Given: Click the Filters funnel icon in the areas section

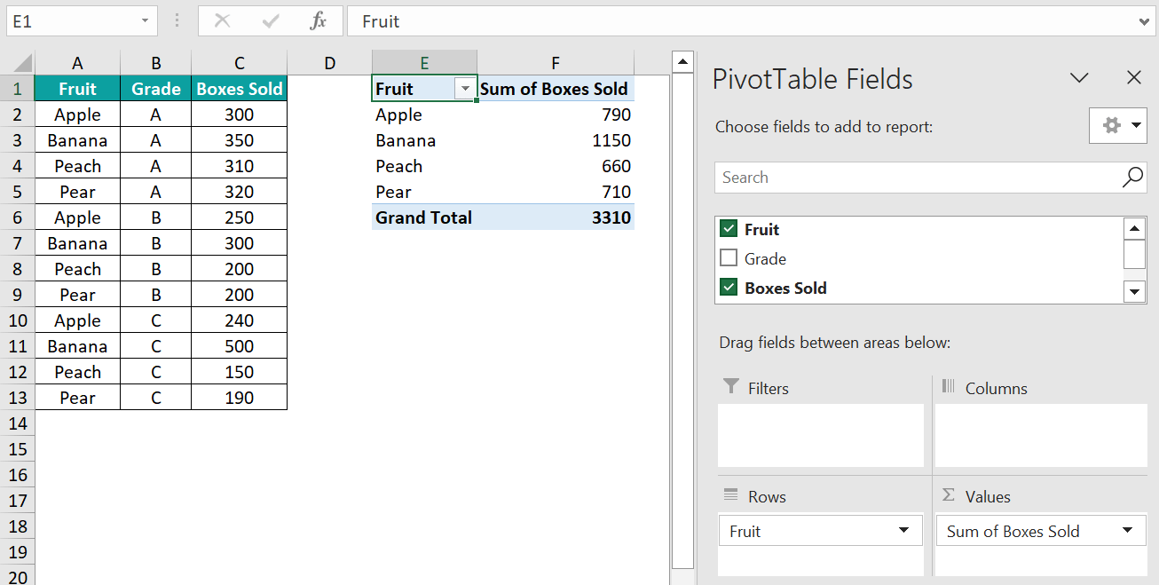Looking at the screenshot, I should (x=730, y=387).
